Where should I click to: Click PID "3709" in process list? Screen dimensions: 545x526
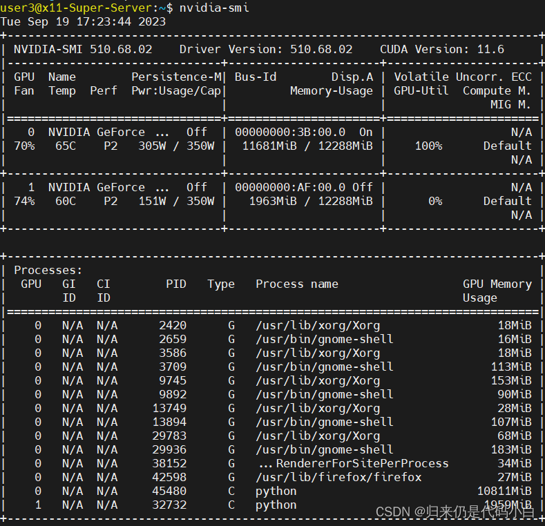173,367
